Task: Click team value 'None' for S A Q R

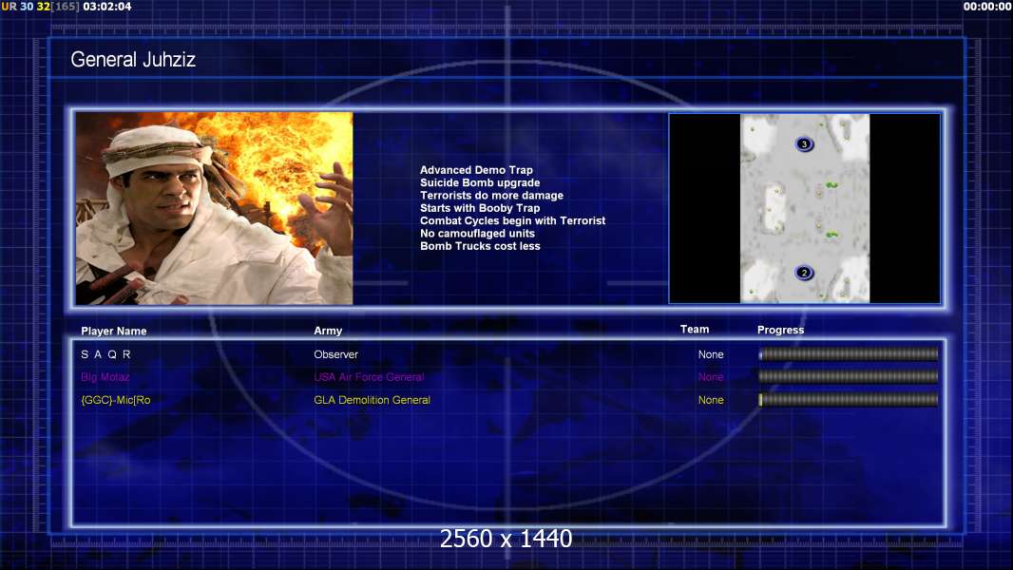Action: (711, 354)
